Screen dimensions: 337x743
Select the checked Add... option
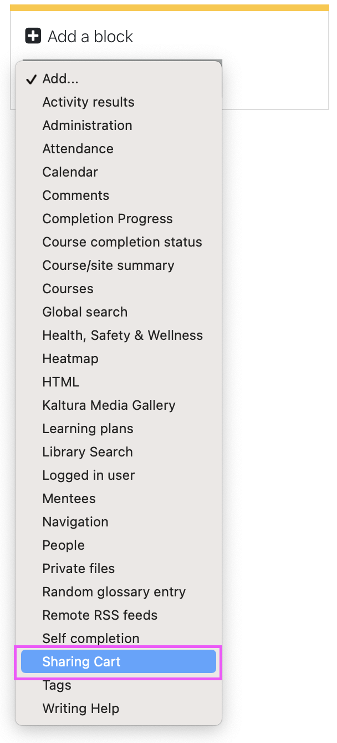tap(119, 79)
